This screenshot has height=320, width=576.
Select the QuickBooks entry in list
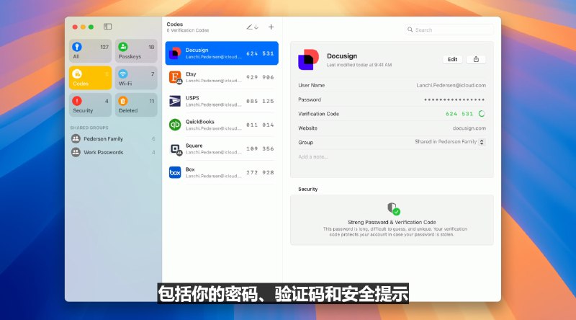point(222,125)
